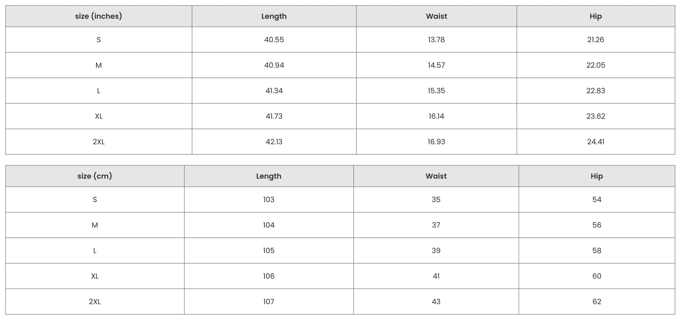The image size is (680, 319).
Task: Select the 'size (cm)' header cell
Action: point(95,176)
